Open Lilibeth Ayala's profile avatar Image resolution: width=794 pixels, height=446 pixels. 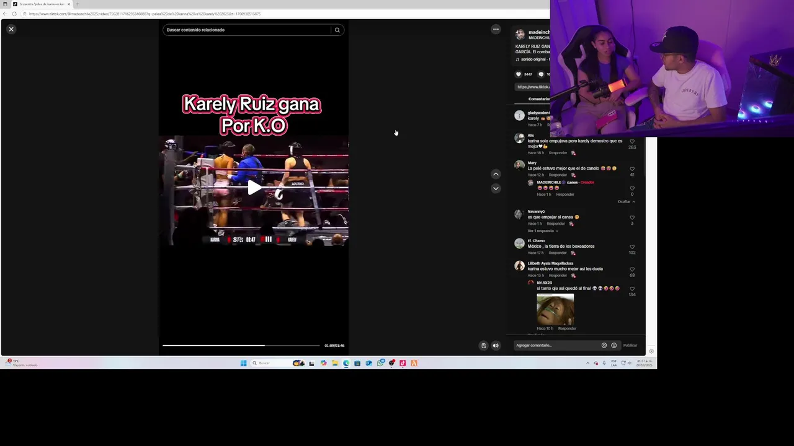point(519,266)
